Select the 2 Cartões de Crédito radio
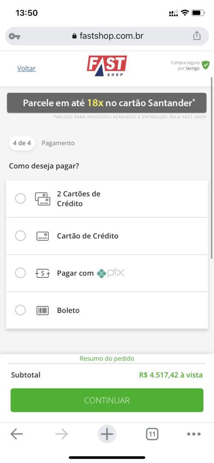 coord(21,199)
